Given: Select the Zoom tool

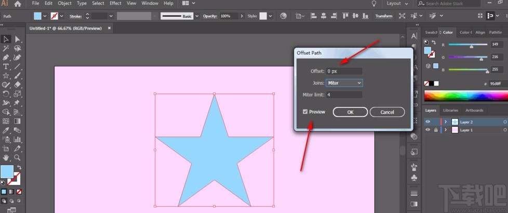Looking at the screenshot, I should [x=17, y=157].
